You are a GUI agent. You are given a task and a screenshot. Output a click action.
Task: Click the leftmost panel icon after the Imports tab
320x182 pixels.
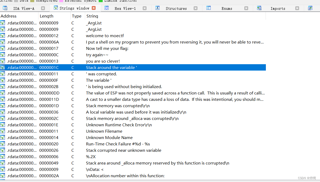310,8
